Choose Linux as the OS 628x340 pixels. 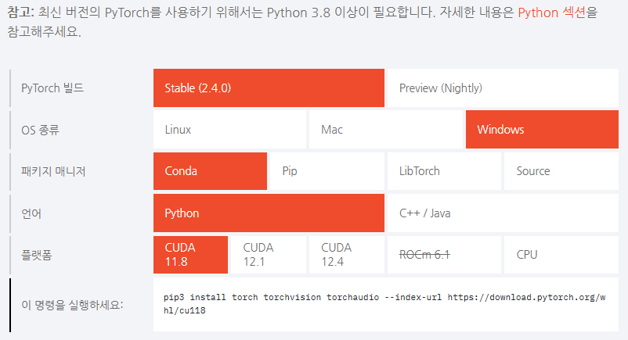click(x=229, y=130)
